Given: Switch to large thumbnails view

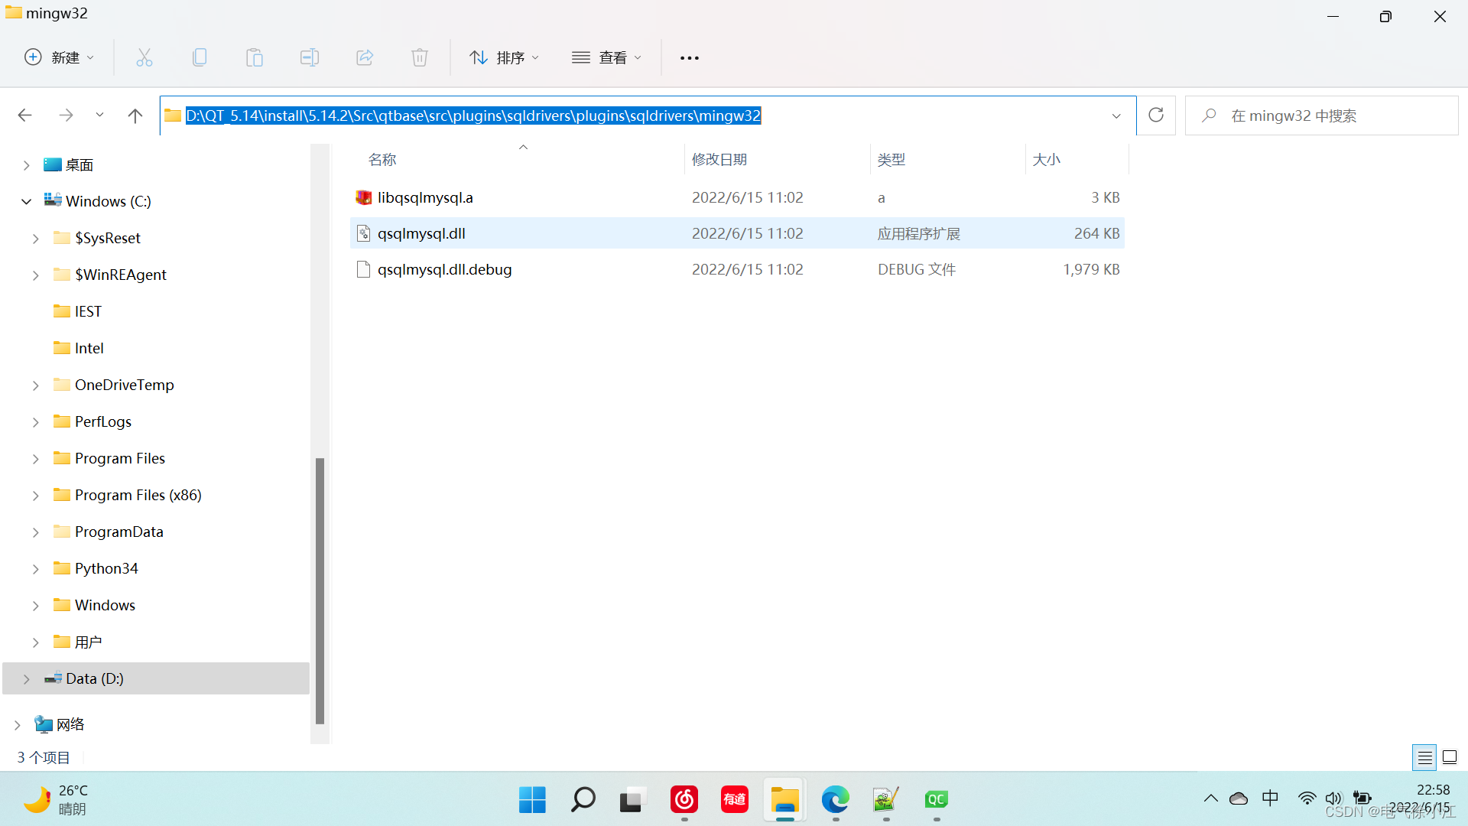Looking at the screenshot, I should coord(1450,758).
